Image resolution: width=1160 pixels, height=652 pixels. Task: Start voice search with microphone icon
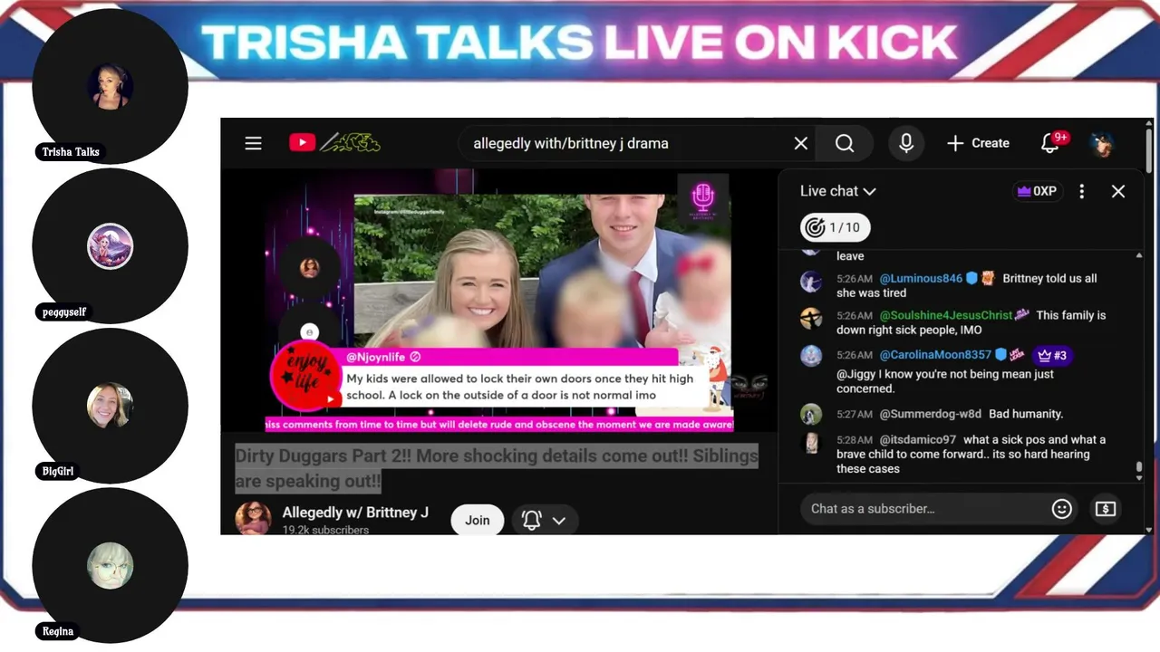906,143
